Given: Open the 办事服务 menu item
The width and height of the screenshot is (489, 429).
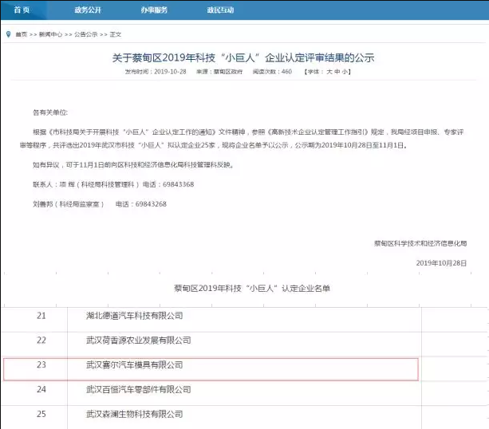Looking at the screenshot, I should click(x=154, y=10).
